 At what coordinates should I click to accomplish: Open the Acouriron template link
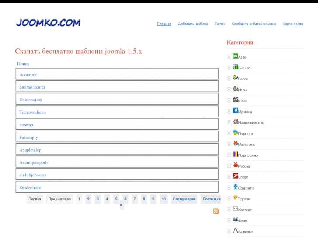click(x=28, y=75)
